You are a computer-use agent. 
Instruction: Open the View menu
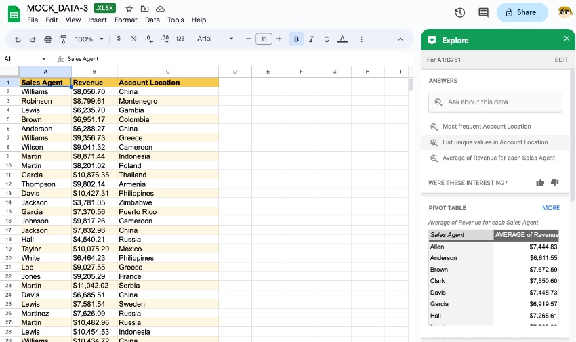[73, 20]
